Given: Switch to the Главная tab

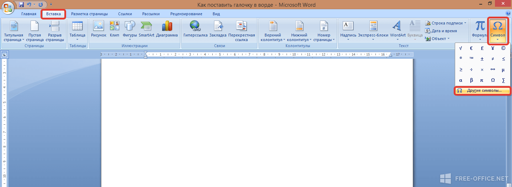Looking at the screenshot, I should pos(28,14).
